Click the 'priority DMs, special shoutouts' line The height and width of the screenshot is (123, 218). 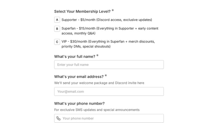click(x=86, y=46)
